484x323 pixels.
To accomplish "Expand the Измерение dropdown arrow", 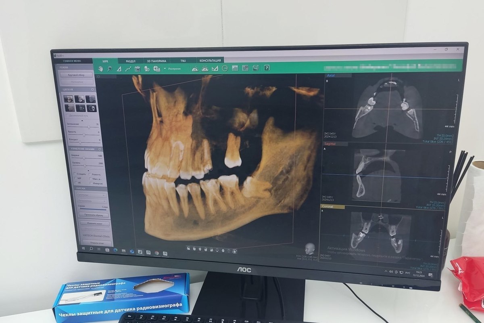I will pyautogui.click(x=165, y=69).
